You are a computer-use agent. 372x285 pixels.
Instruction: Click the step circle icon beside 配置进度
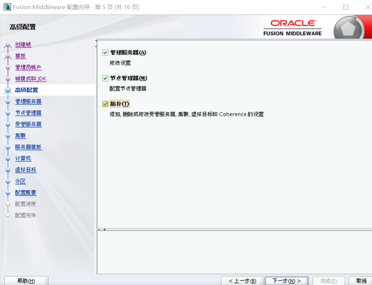tap(8, 204)
